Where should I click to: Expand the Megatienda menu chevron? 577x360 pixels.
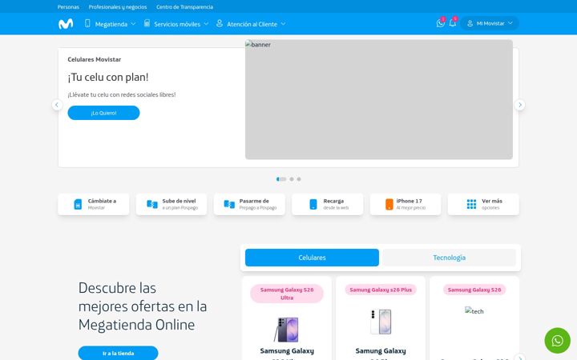(133, 24)
